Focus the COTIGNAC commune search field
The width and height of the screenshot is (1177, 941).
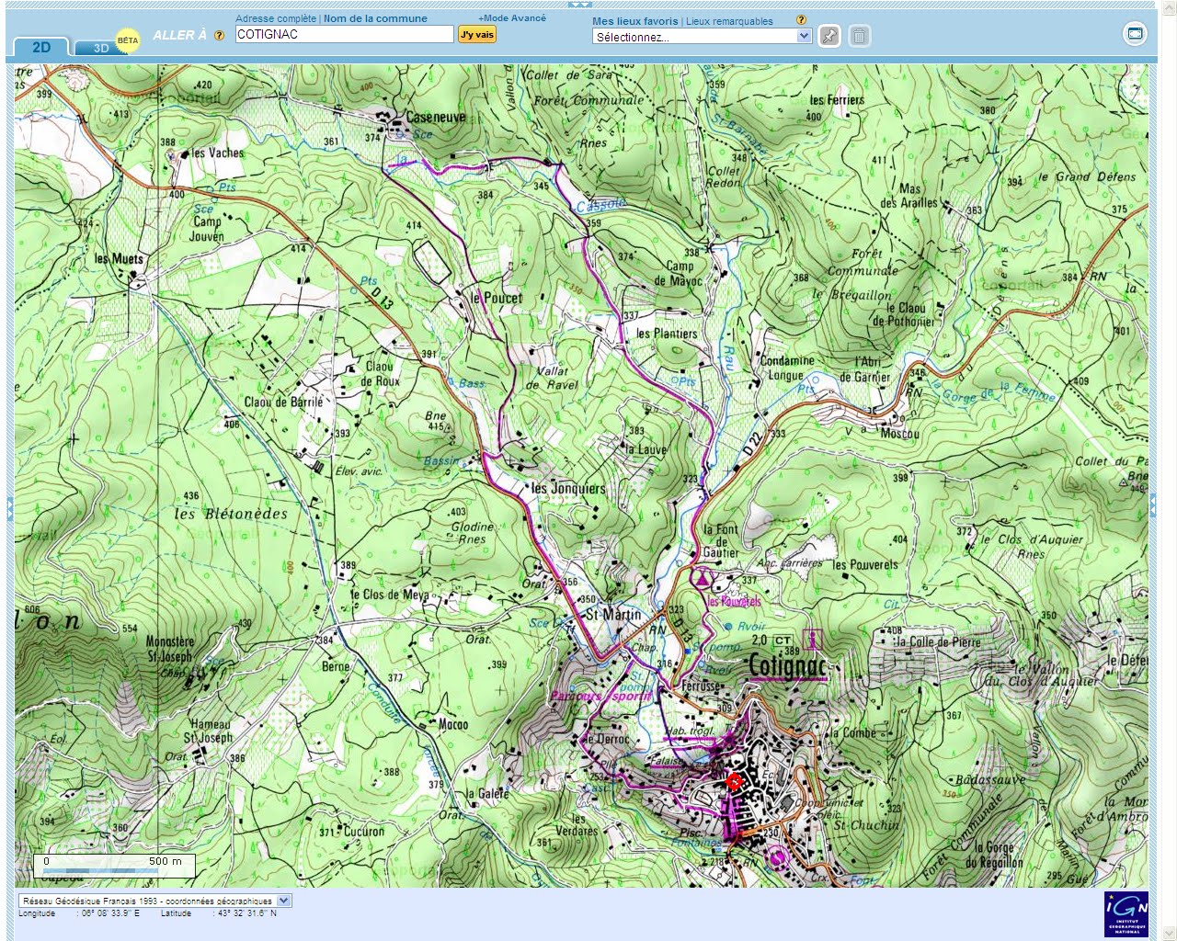(345, 34)
